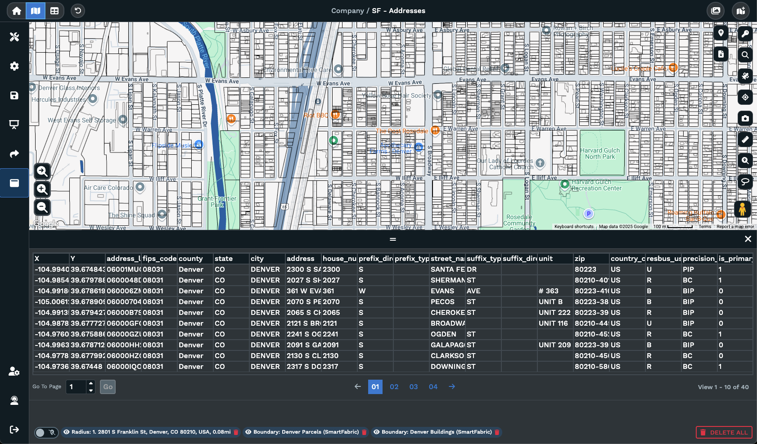Click the Go To Page input field
This screenshot has height=444, width=757.
(x=76, y=387)
